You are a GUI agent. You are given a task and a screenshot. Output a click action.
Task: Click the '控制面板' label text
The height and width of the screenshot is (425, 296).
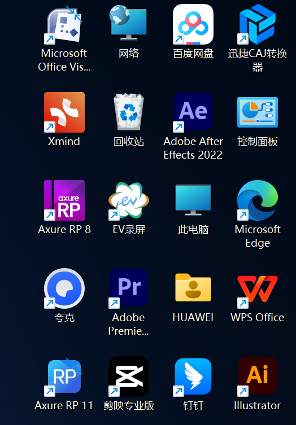(x=258, y=142)
